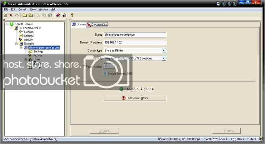Click the Domains computer icon in tree
Viewport: 265px width, 144px height.
pyautogui.click(x=21, y=44)
